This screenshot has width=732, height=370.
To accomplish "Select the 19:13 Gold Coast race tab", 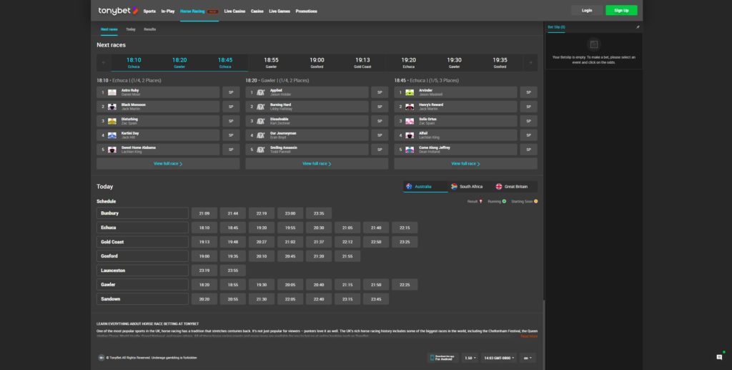I will 362,62.
